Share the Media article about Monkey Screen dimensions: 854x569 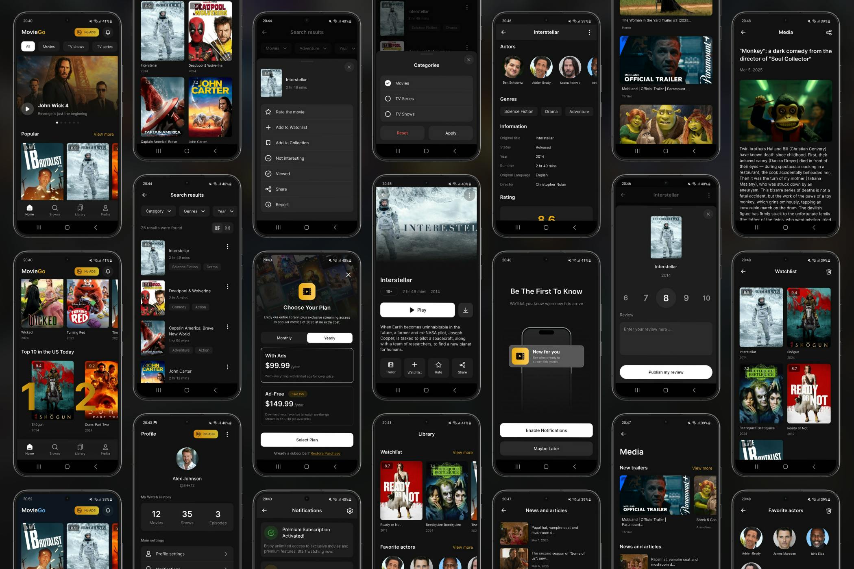click(x=829, y=32)
